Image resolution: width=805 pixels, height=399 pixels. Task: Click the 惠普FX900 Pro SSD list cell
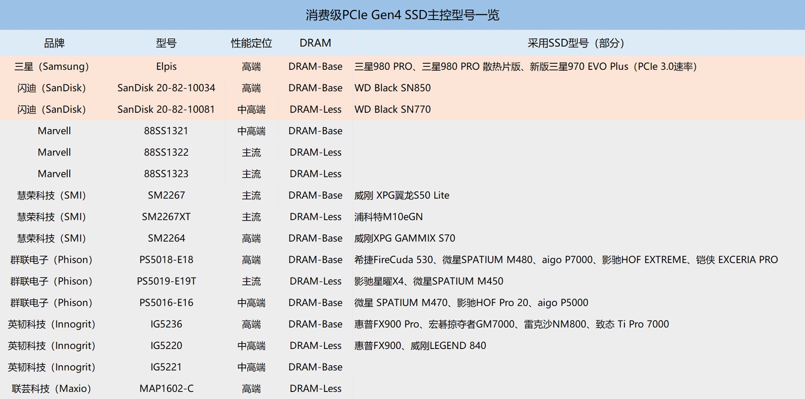(x=511, y=324)
